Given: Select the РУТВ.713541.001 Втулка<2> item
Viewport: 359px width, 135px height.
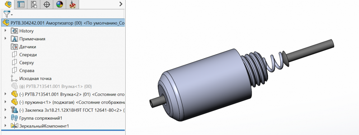Looking at the screenshot, I should pos(72,94).
